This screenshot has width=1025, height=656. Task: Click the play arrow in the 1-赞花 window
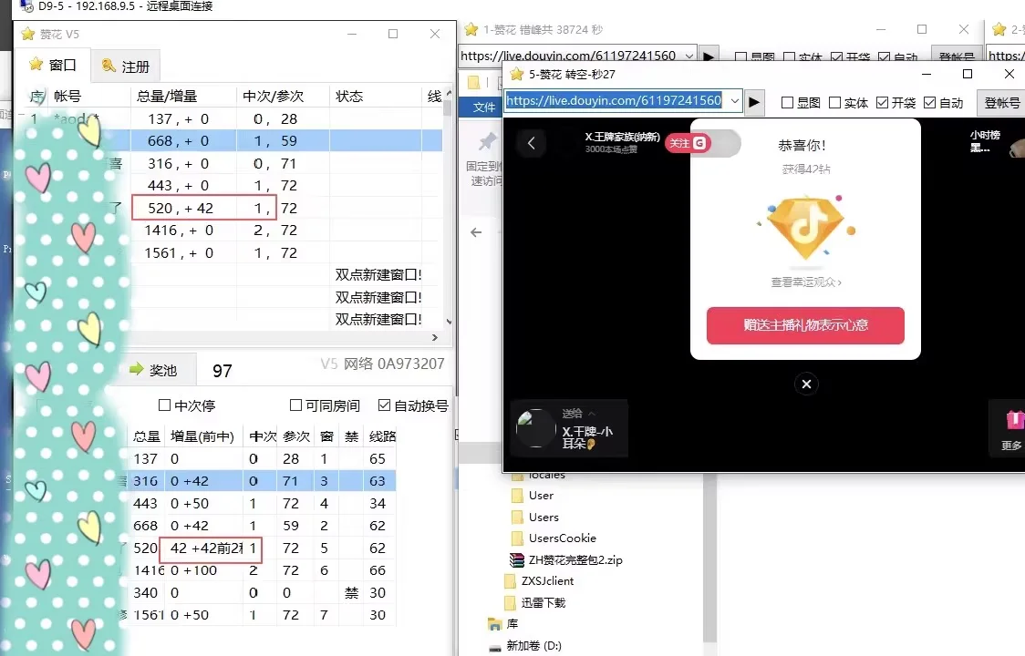coord(710,54)
